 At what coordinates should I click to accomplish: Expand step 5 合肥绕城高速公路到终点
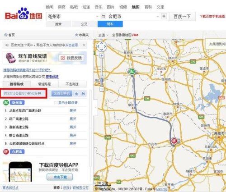73,144
